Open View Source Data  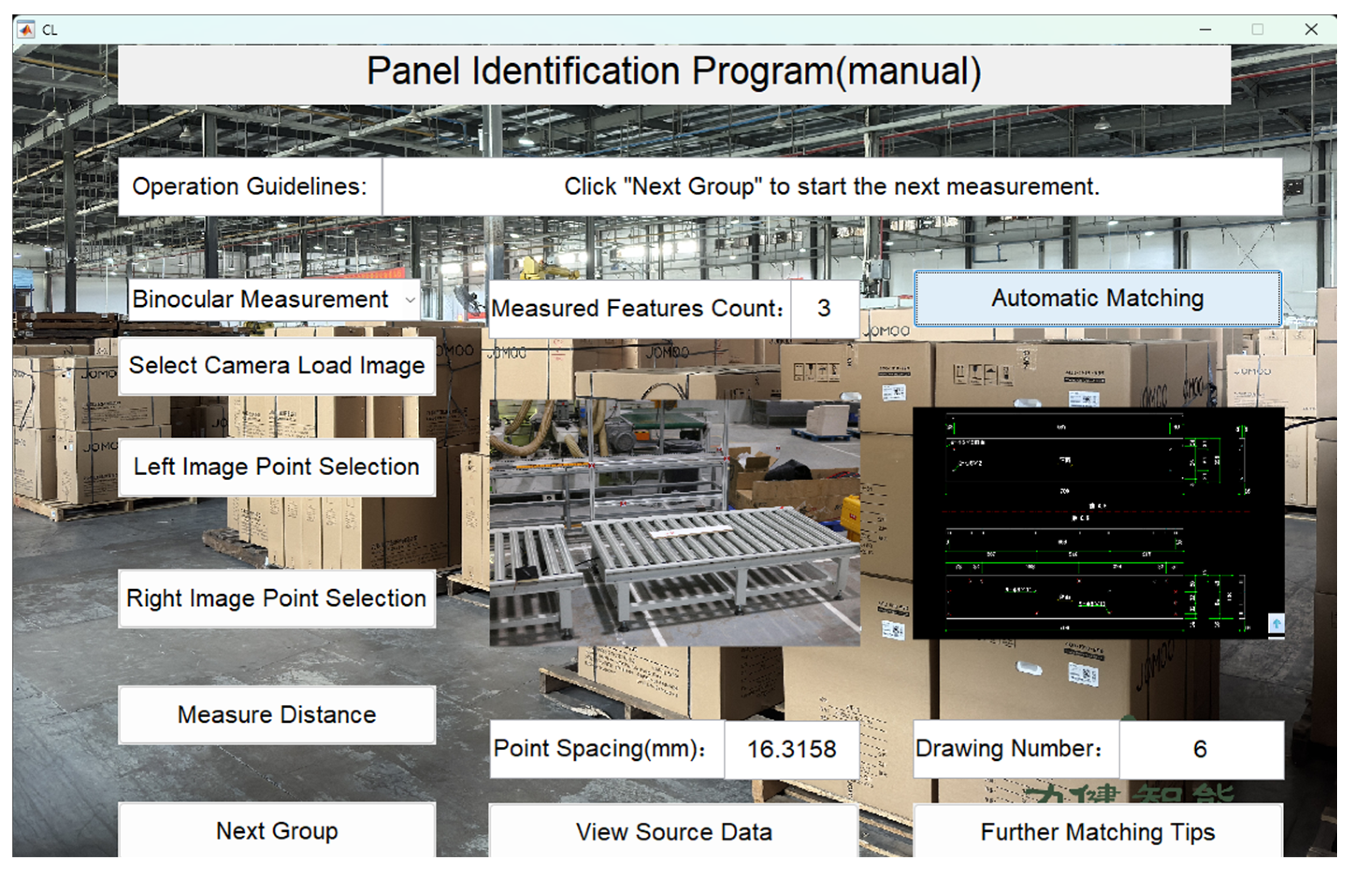[x=674, y=832]
